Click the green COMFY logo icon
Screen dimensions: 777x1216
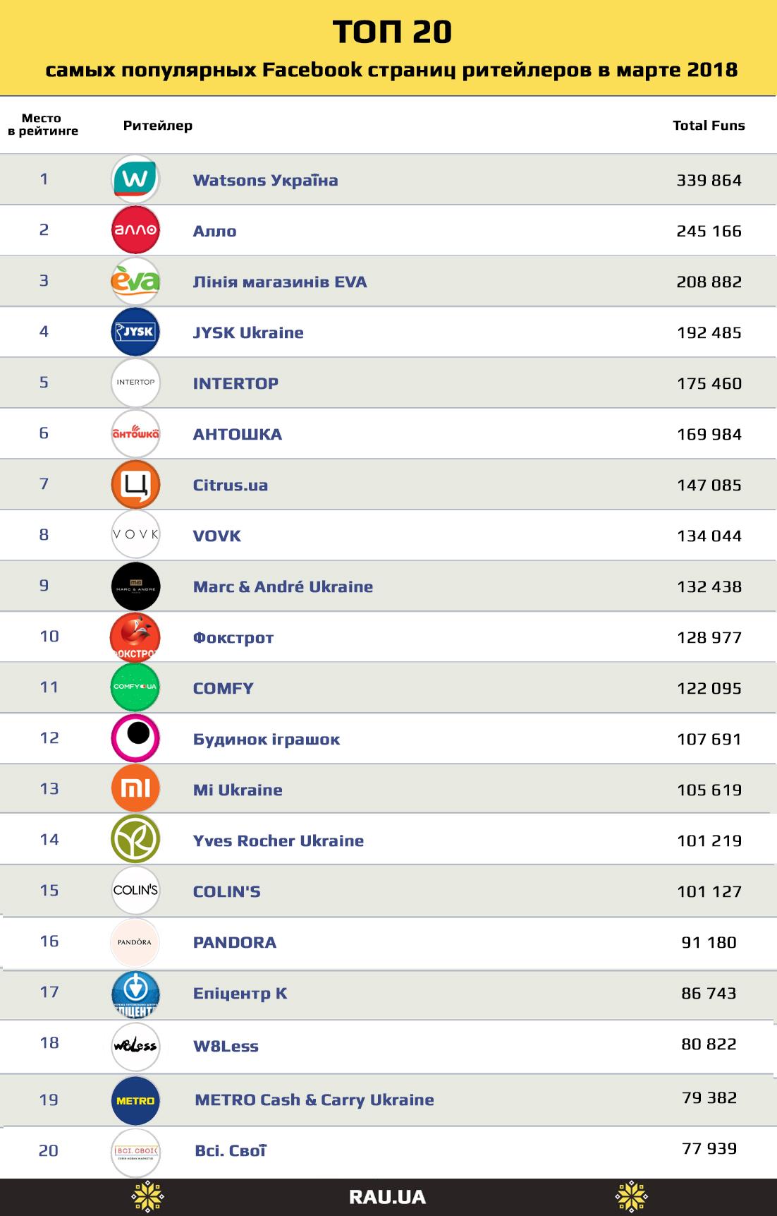(135, 687)
